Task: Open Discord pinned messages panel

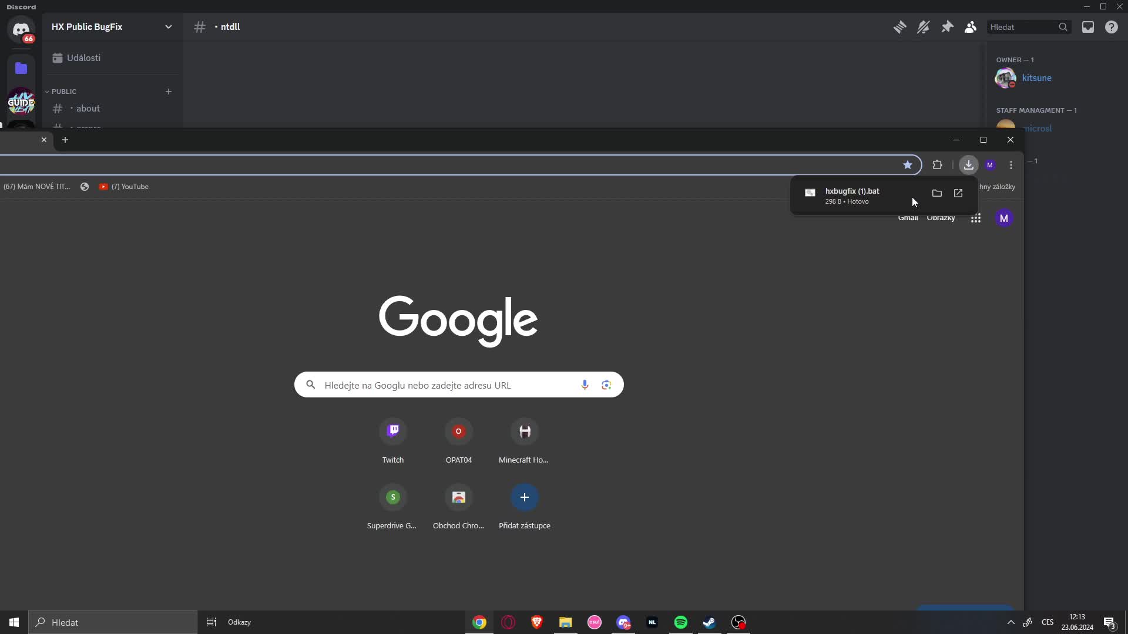Action: 948,27
